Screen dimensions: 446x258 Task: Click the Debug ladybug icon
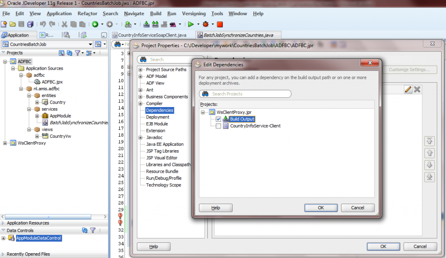point(206,24)
